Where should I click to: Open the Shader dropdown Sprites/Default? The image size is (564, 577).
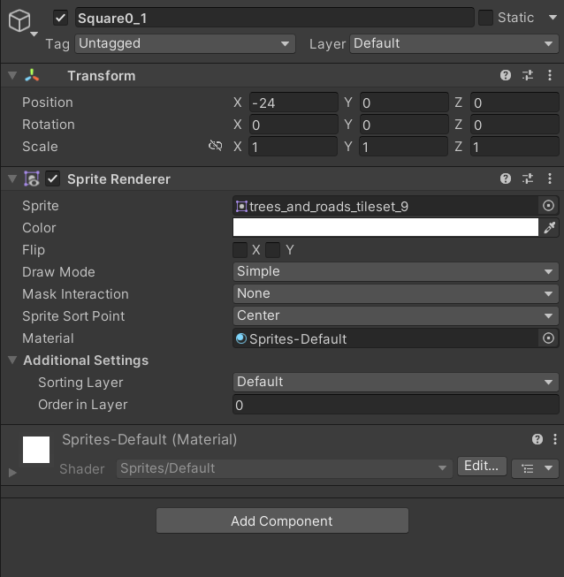tap(284, 468)
